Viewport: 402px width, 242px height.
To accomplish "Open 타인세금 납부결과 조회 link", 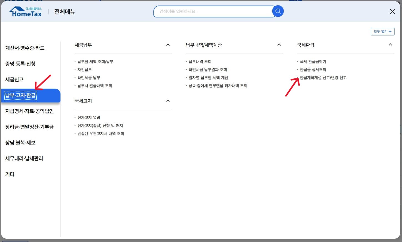I will coord(208,69).
